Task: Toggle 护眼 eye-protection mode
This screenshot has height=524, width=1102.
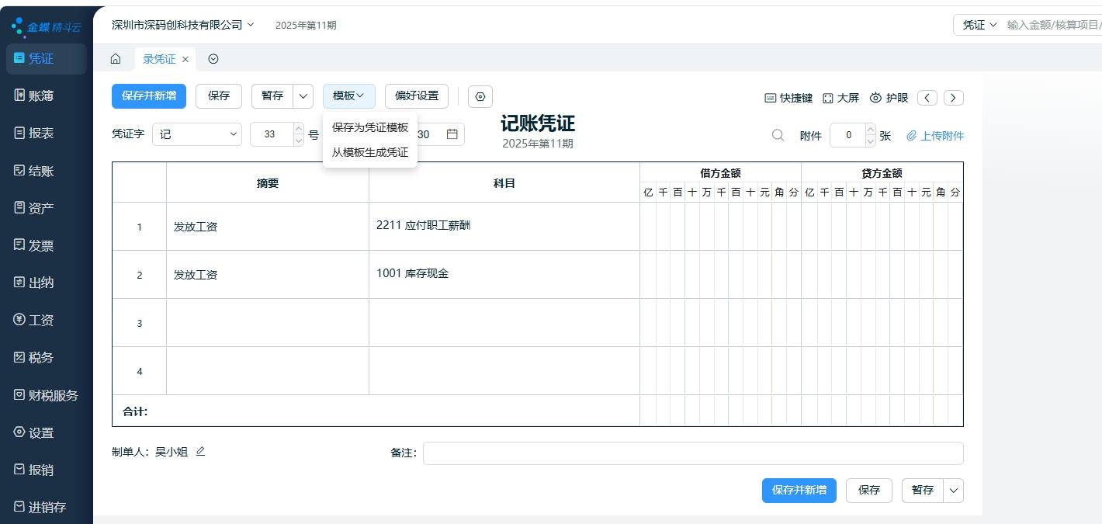Action: pyautogui.click(x=889, y=98)
